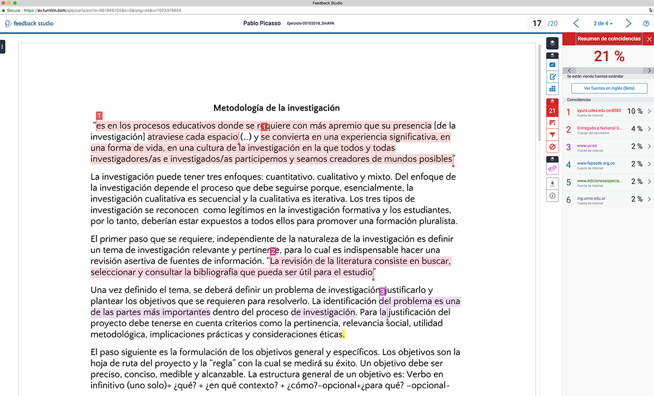Go to next paper arrow
The image size is (654, 396).
click(x=628, y=23)
